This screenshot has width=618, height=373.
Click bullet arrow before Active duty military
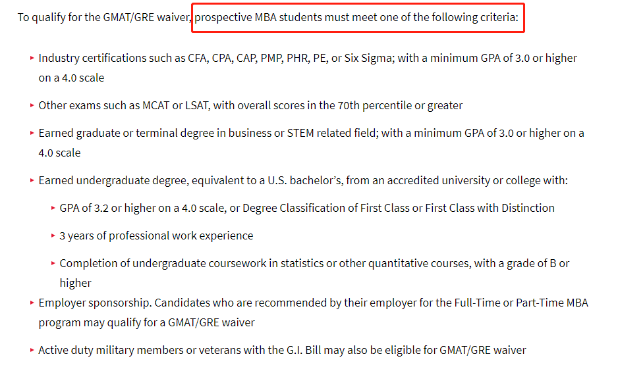click(x=32, y=350)
